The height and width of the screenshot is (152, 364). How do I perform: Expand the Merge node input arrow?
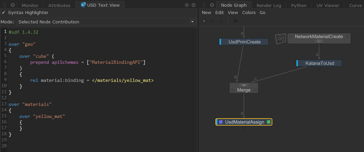click(244, 85)
